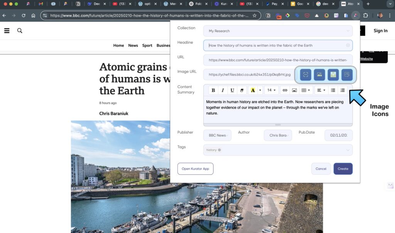The image size is (395, 233).
Task: Click the insert picture icon in editor
Action: (294, 90)
